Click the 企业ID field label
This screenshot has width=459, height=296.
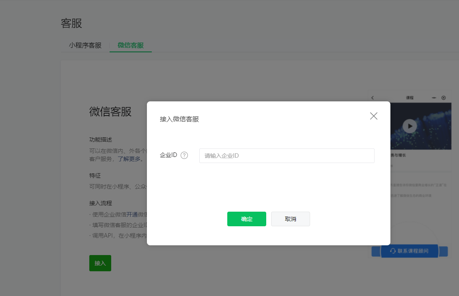pyautogui.click(x=168, y=155)
